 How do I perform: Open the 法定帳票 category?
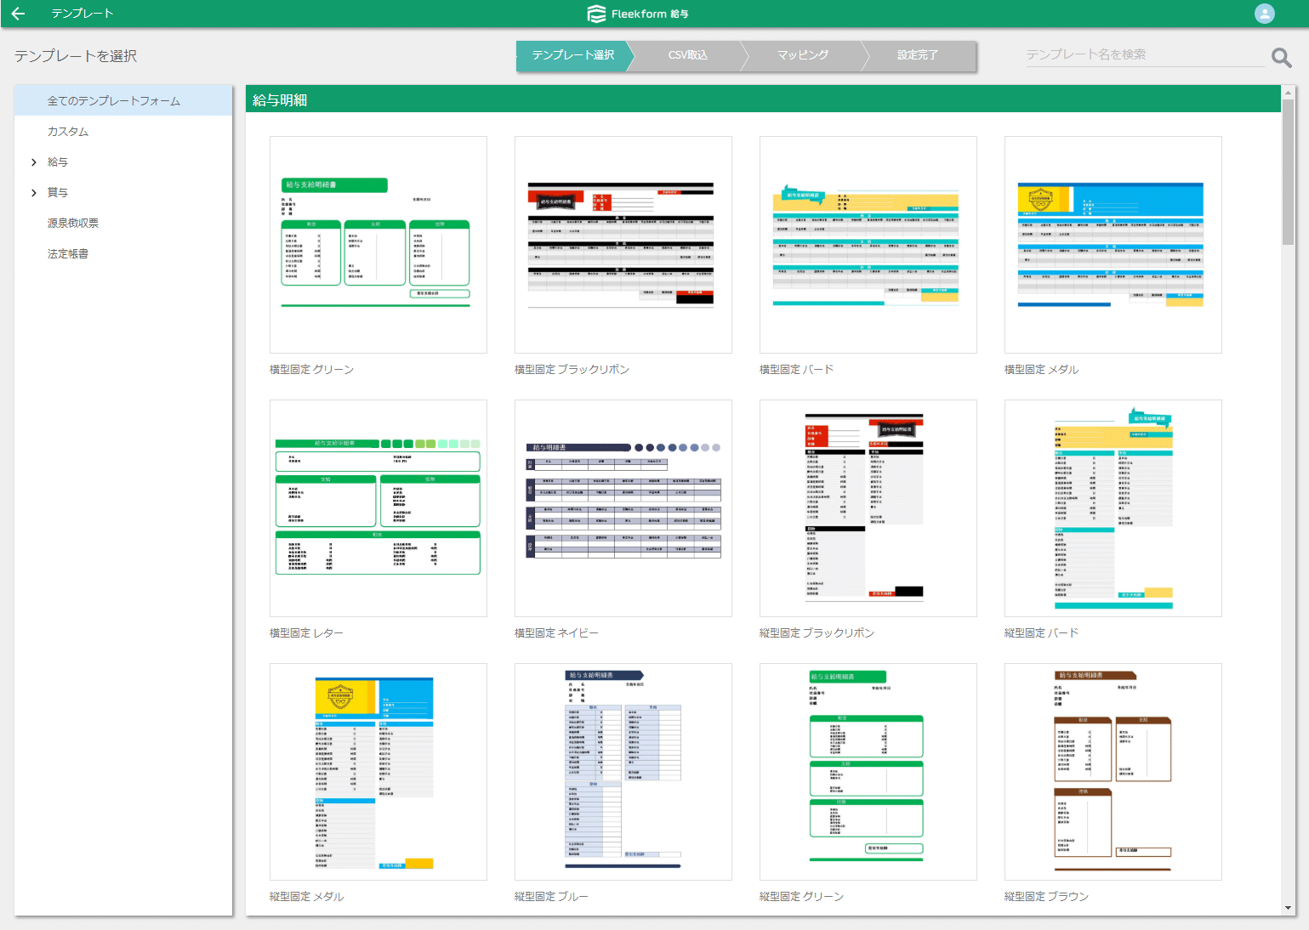[68, 254]
